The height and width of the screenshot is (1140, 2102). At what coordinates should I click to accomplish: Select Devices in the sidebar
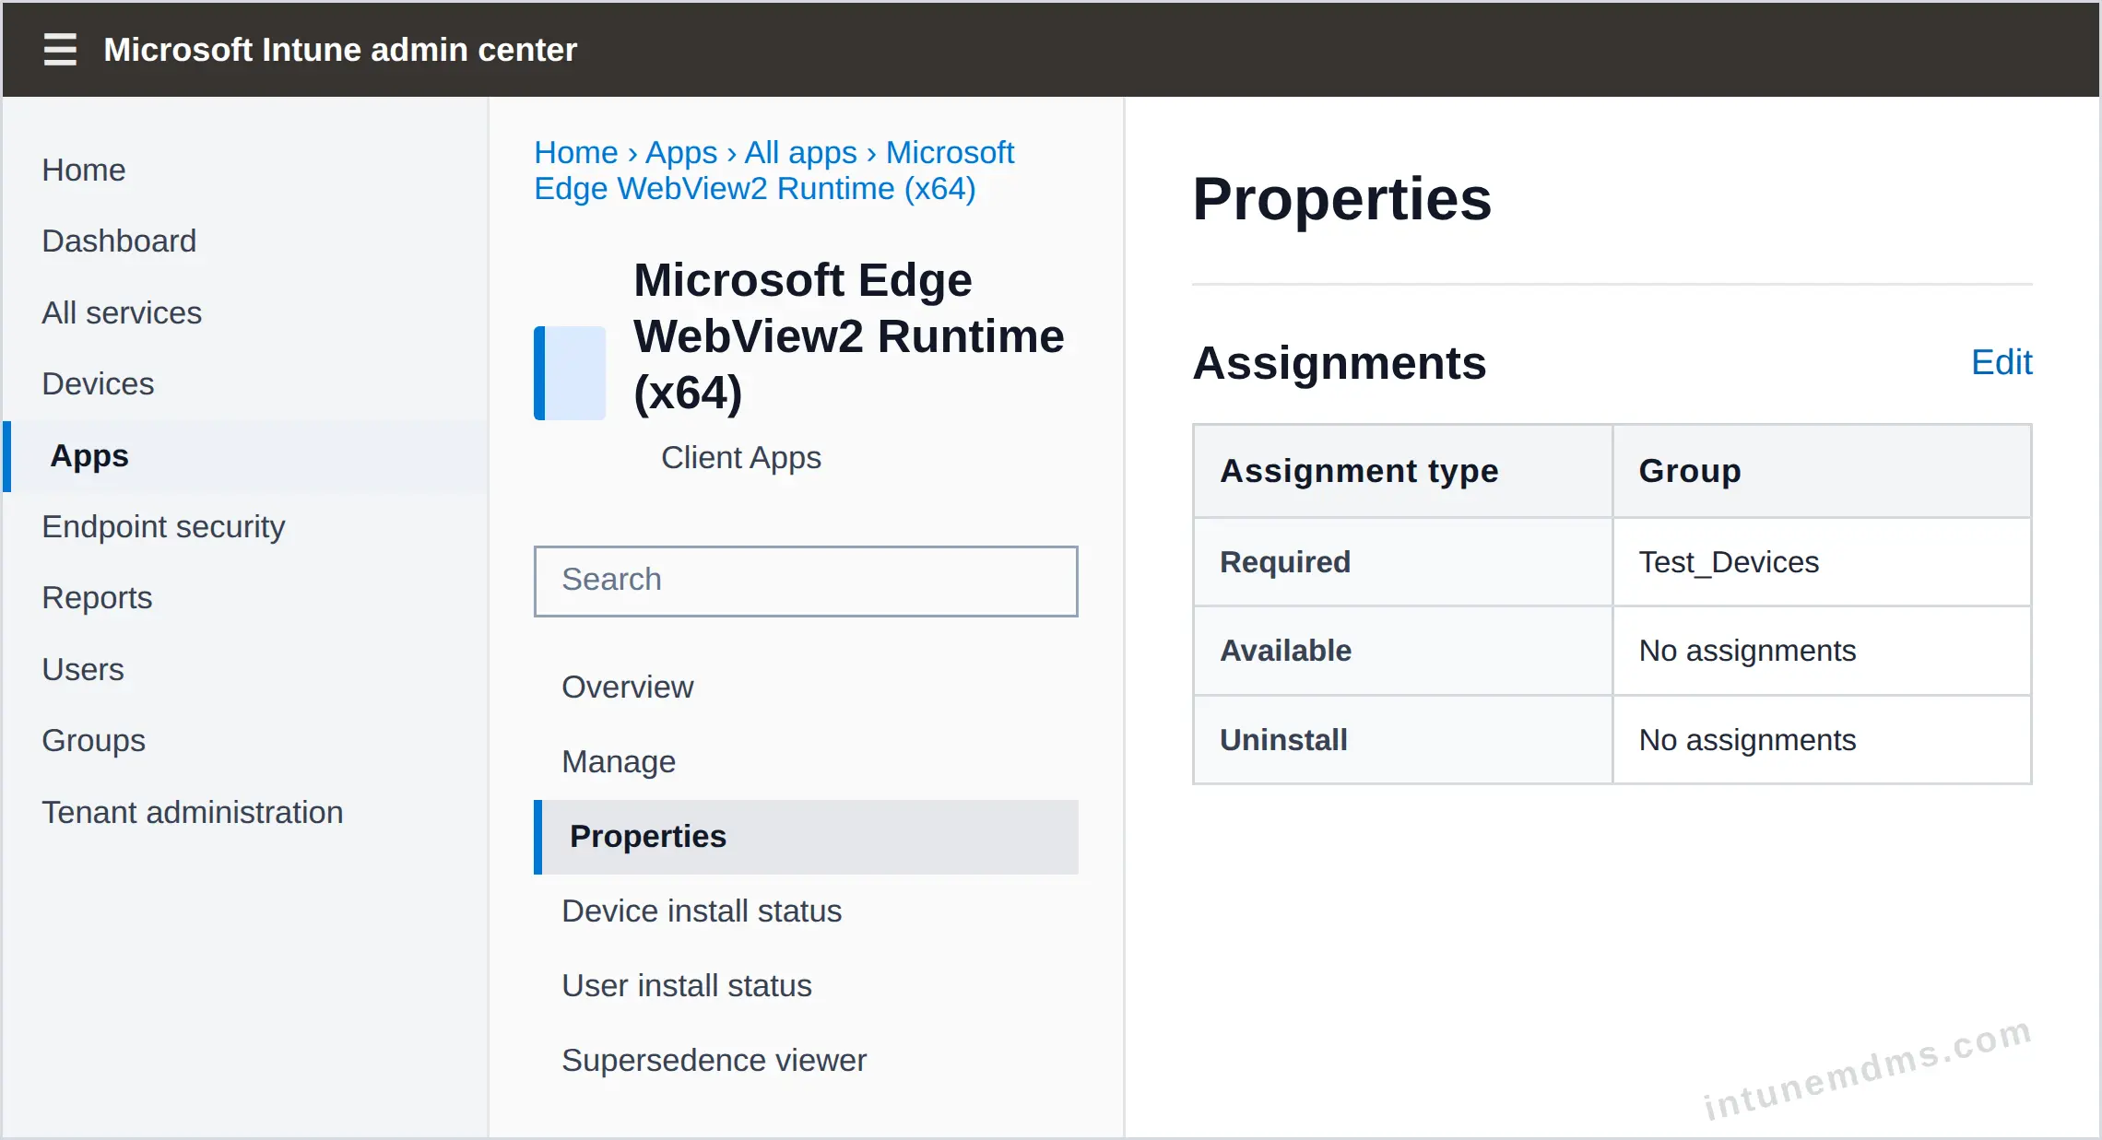[98, 383]
